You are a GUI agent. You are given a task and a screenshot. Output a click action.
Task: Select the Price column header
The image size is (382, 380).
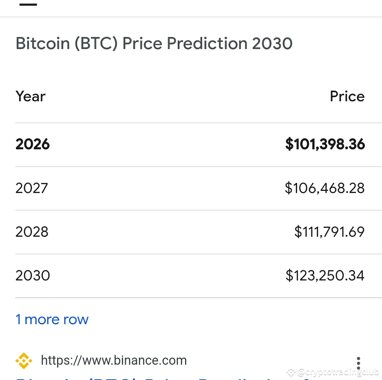pyautogui.click(x=347, y=96)
